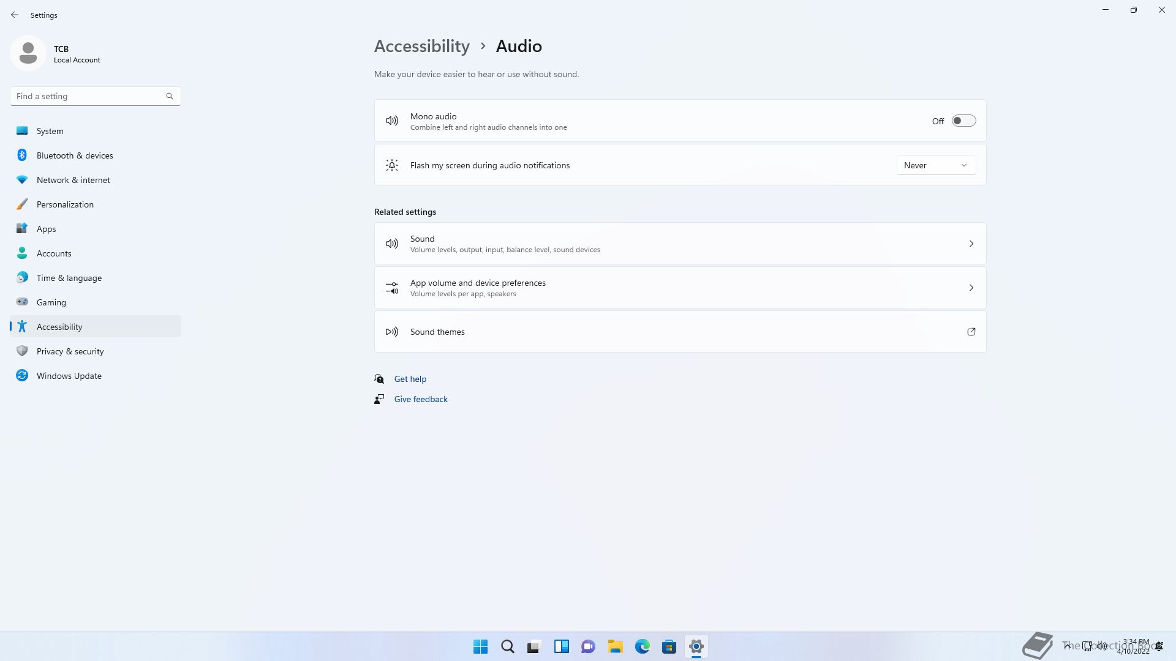
Task: Open the System settings category
Action: tap(95, 131)
